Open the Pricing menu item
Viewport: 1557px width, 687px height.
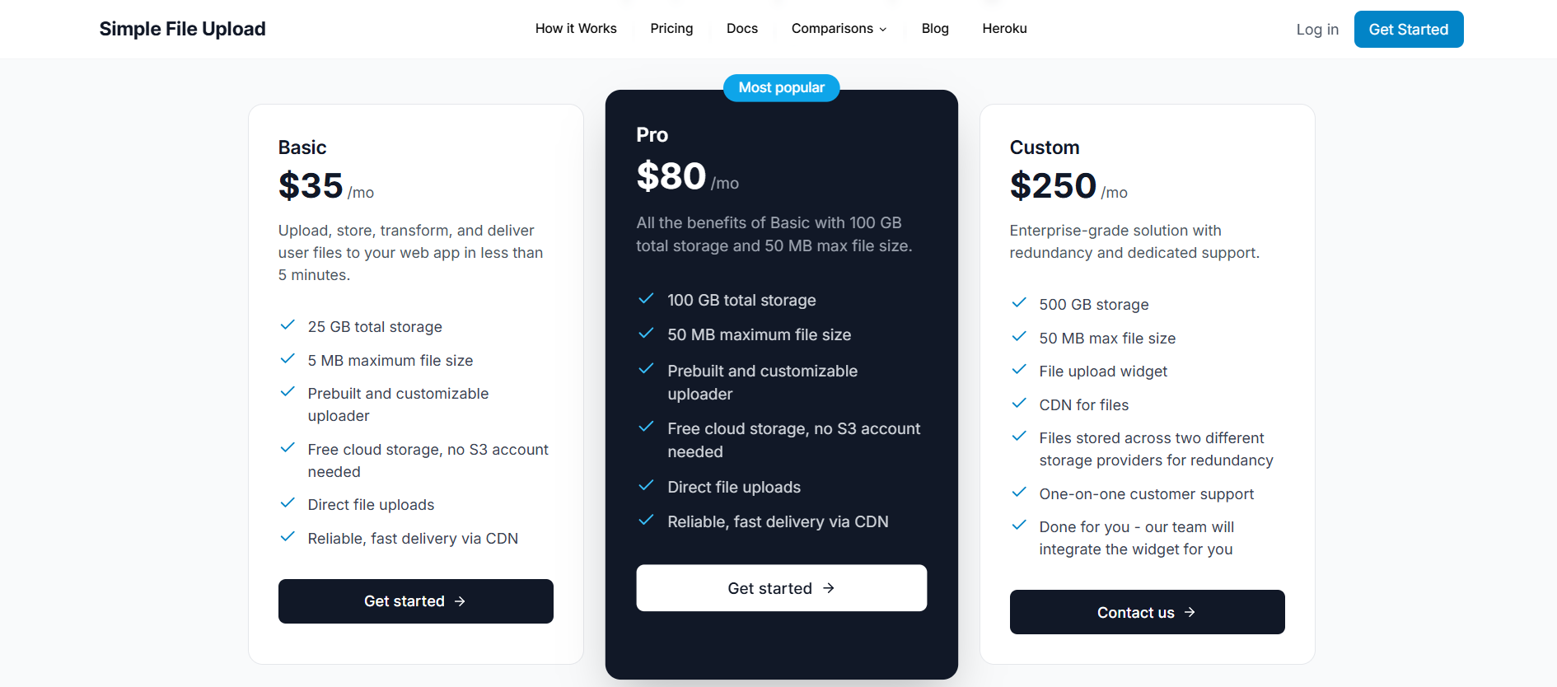click(x=671, y=28)
